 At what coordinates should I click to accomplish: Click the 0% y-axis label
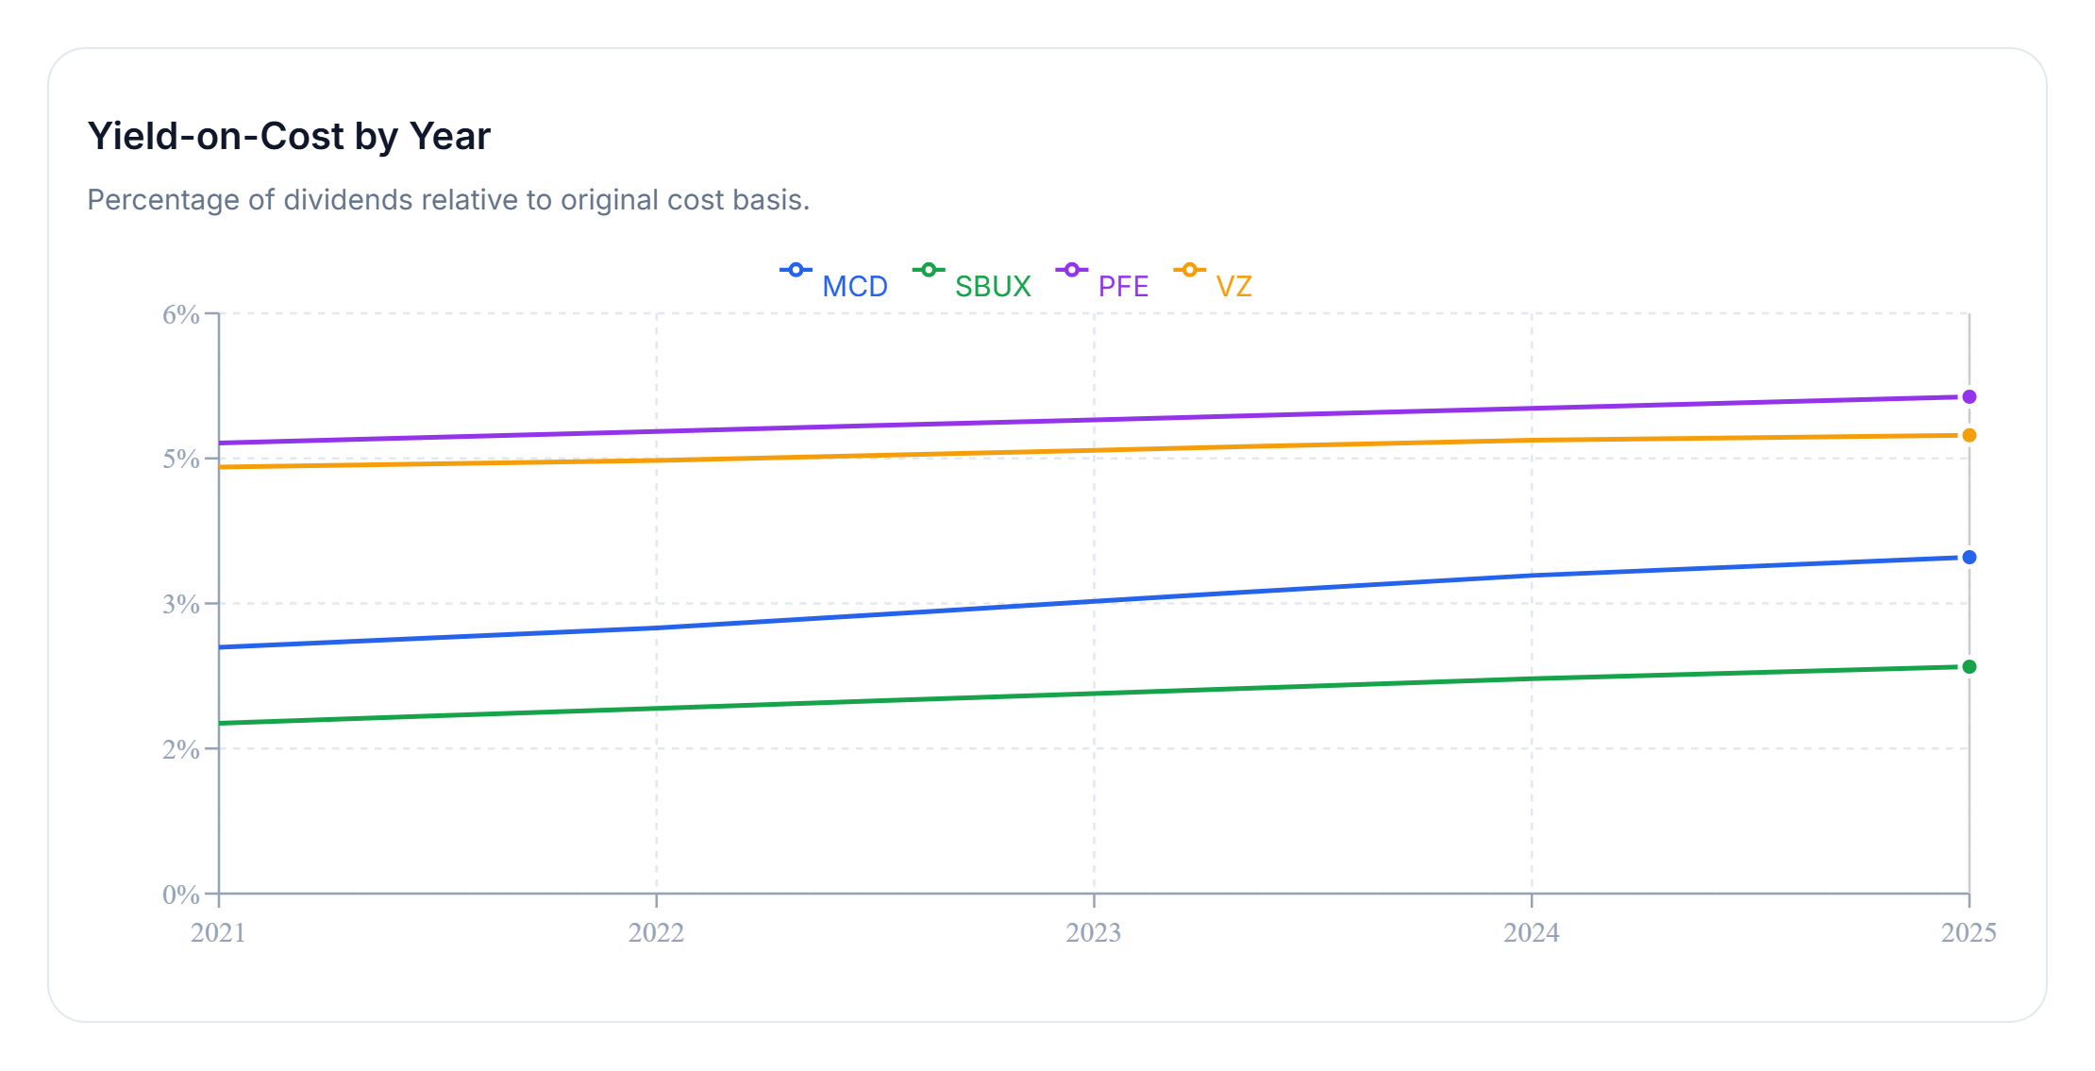pyautogui.click(x=181, y=895)
